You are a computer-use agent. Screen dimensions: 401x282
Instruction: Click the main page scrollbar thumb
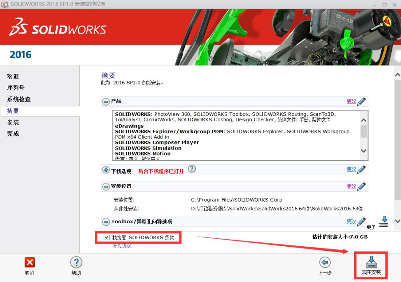[x=397, y=140]
